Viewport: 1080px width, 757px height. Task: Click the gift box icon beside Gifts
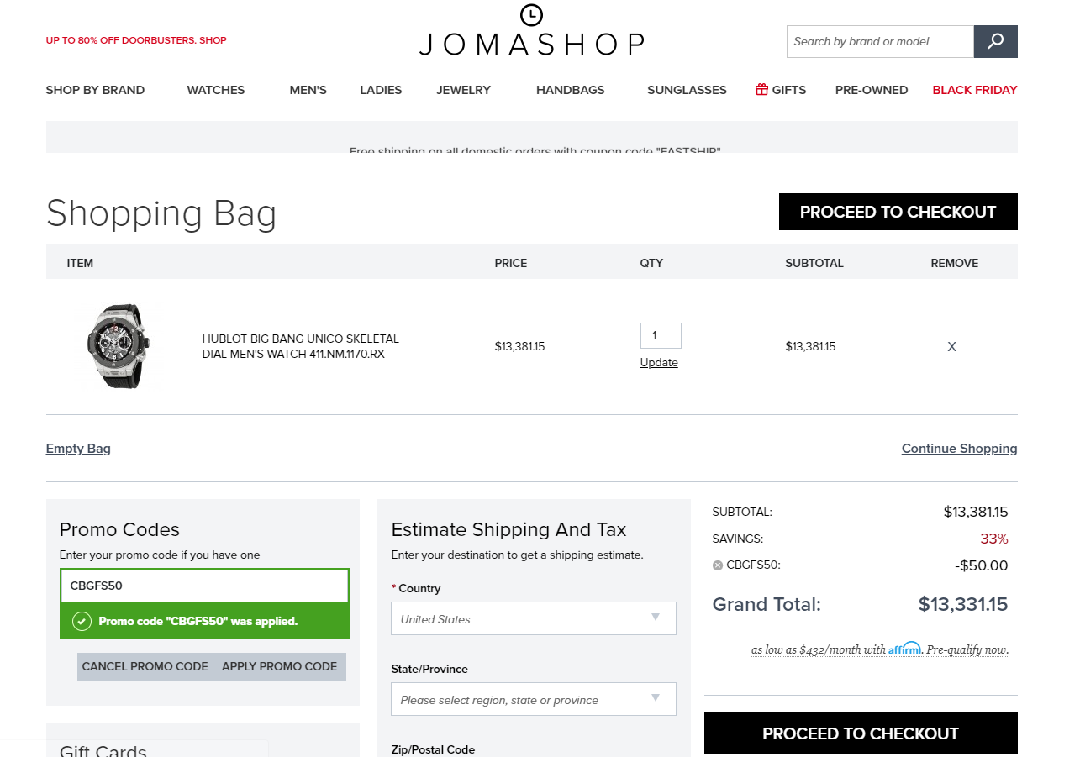761,89
